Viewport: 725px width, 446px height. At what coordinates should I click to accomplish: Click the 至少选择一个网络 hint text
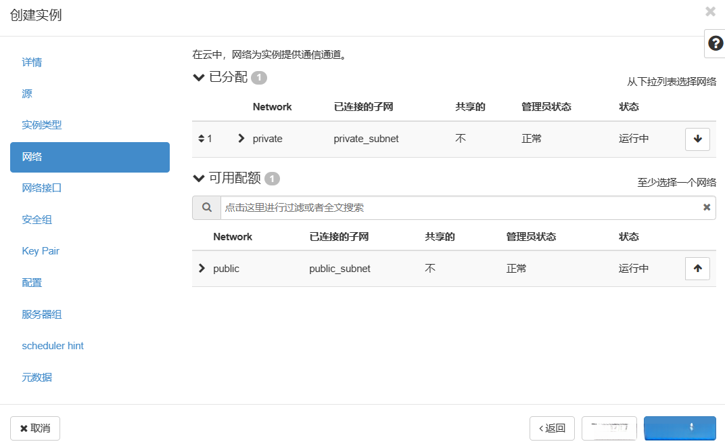pos(677,183)
